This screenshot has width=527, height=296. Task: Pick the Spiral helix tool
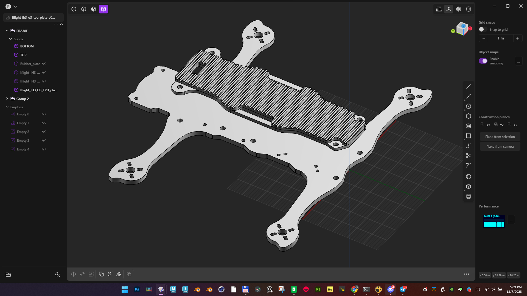tap(468, 126)
